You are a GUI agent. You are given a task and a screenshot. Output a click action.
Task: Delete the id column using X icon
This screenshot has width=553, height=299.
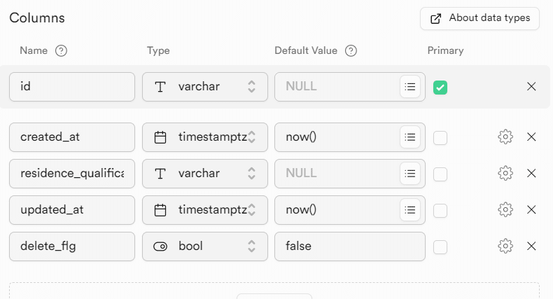[x=531, y=87]
